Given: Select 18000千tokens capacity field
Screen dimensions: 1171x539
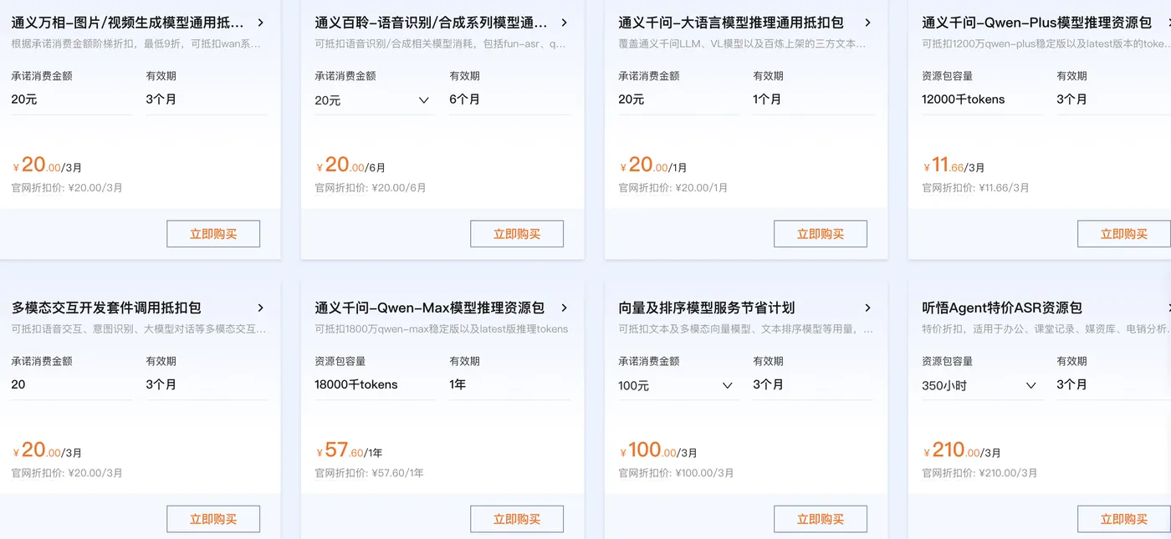Looking at the screenshot, I should pos(375,384).
